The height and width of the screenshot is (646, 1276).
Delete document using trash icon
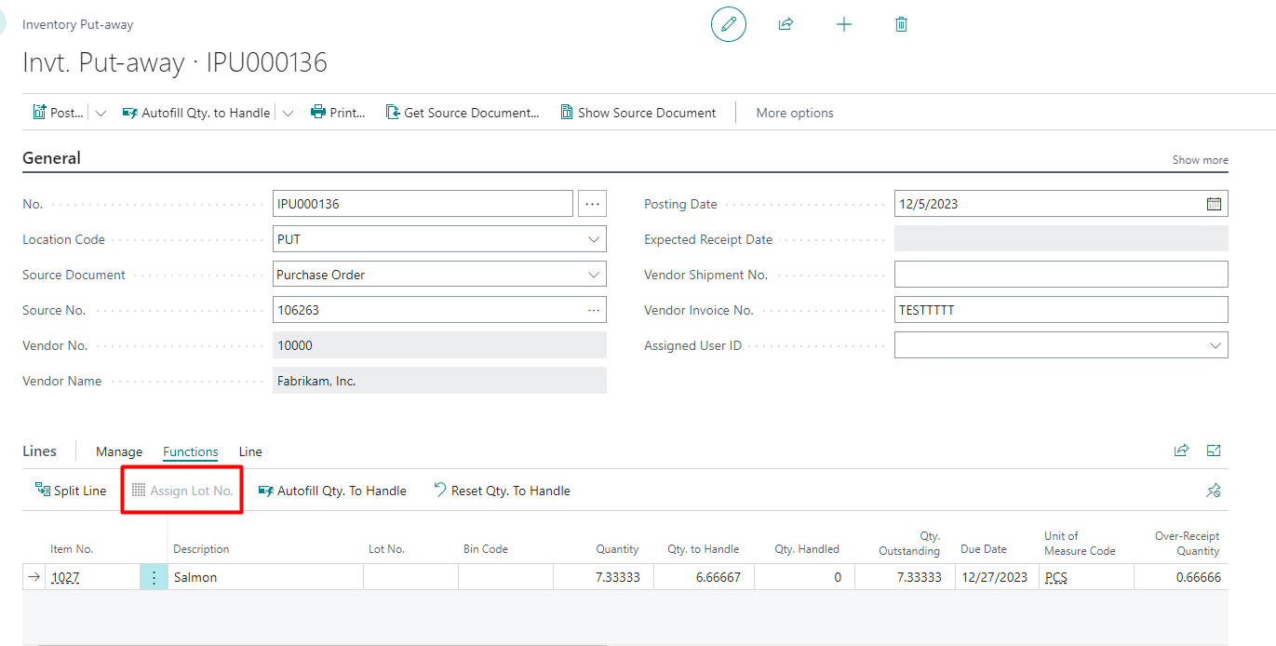coord(901,24)
